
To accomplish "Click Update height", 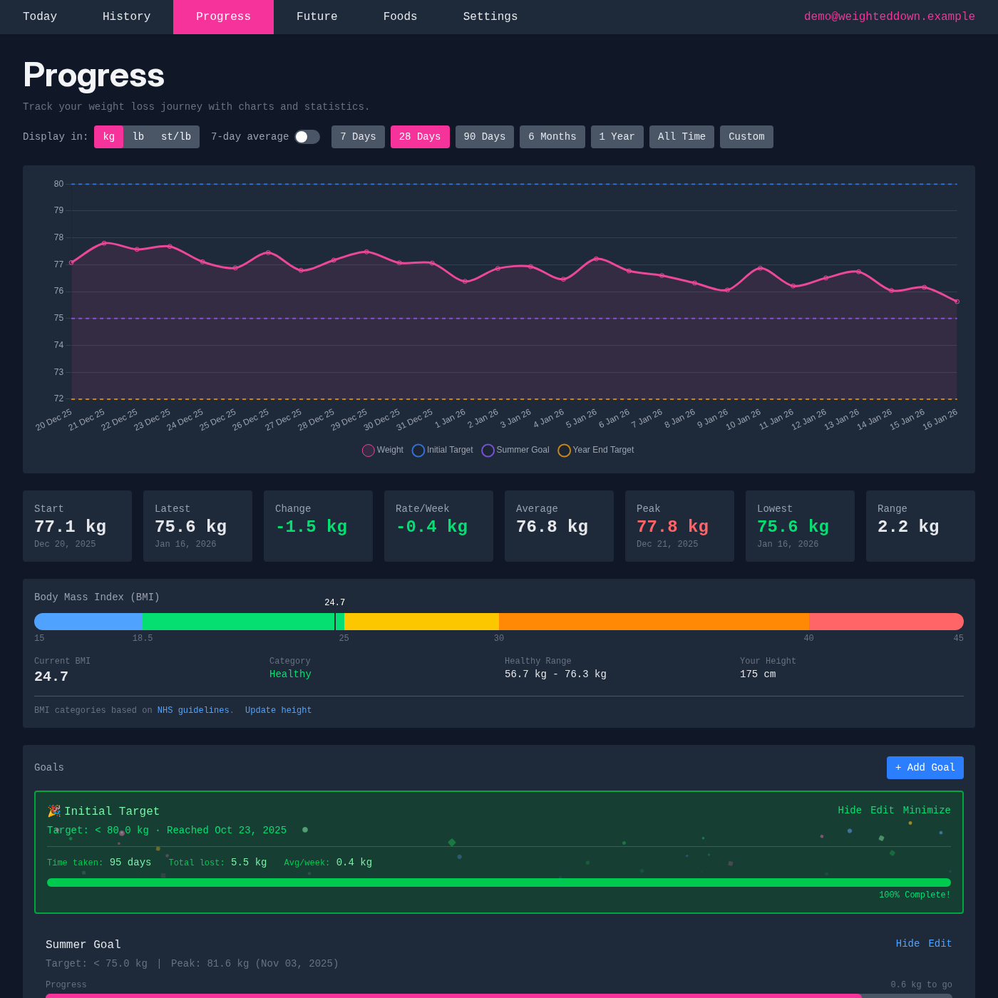I will tap(278, 710).
